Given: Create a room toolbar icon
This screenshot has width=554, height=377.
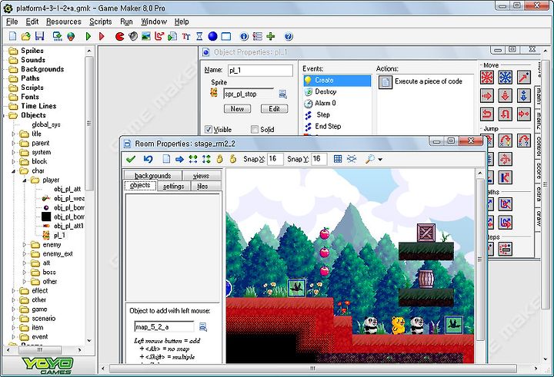Looking at the screenshot, I should coord(226,36).
